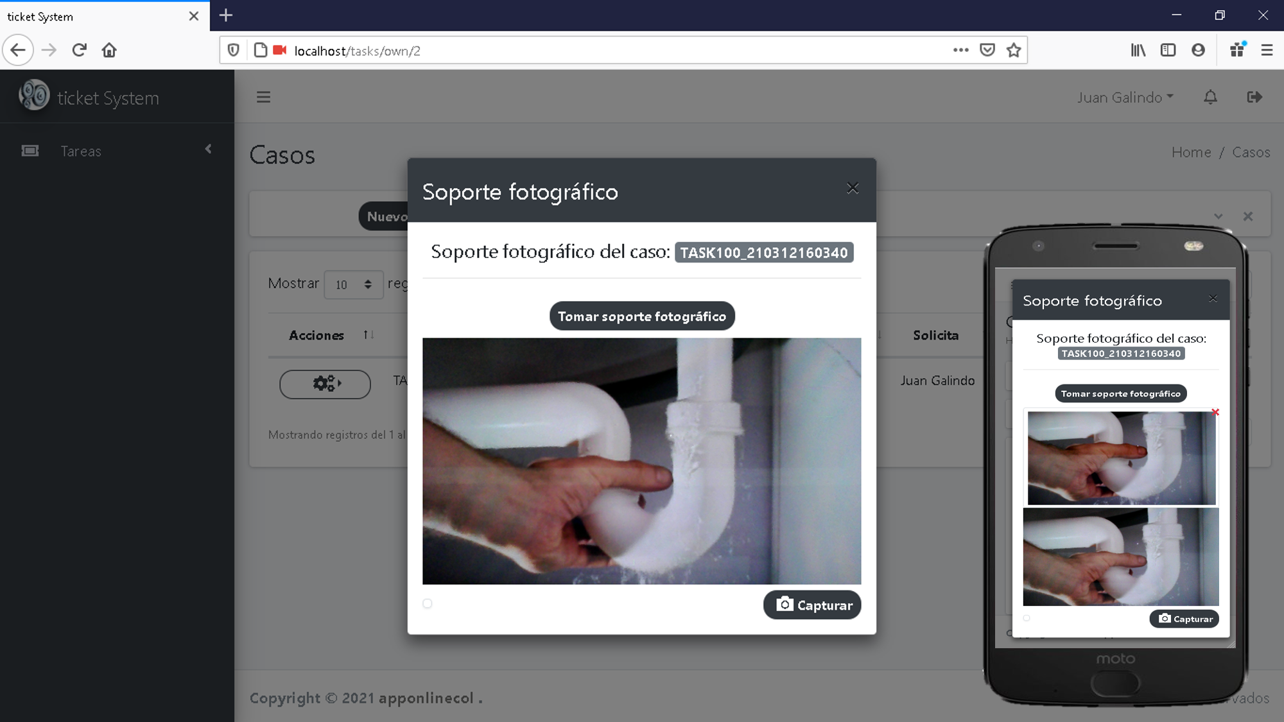Click the Nuevo button behind the modal
Image resolution: width=1284 pixels, height=722 pixels.
point(383,216)
